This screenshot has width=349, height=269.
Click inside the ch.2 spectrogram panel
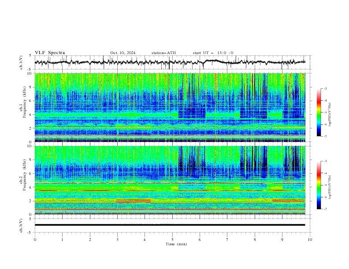[x=170, y=180]
